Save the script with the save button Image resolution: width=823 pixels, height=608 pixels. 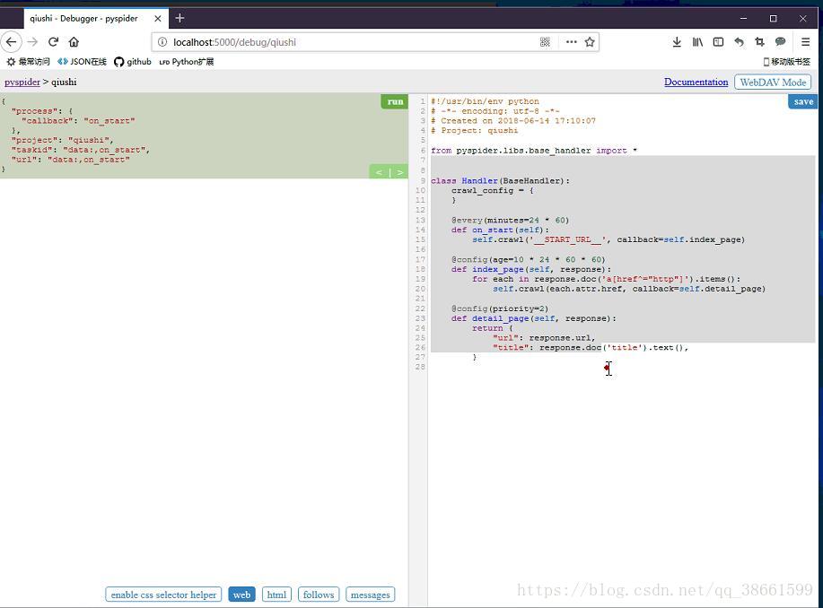(803, 101)
